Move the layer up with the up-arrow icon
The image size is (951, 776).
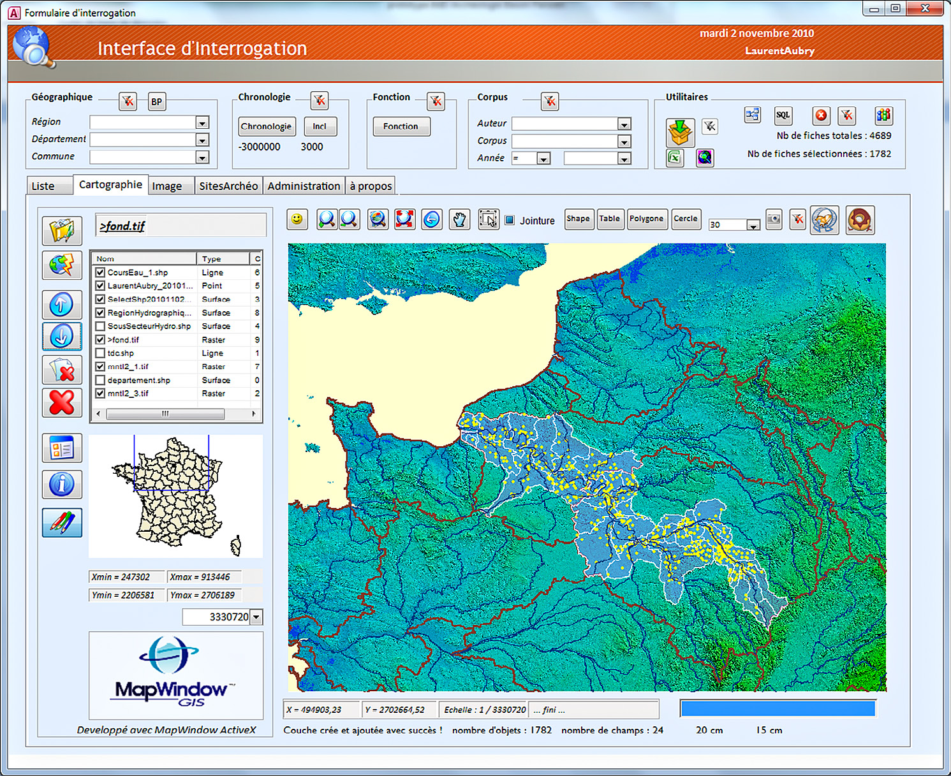[62, 304]
